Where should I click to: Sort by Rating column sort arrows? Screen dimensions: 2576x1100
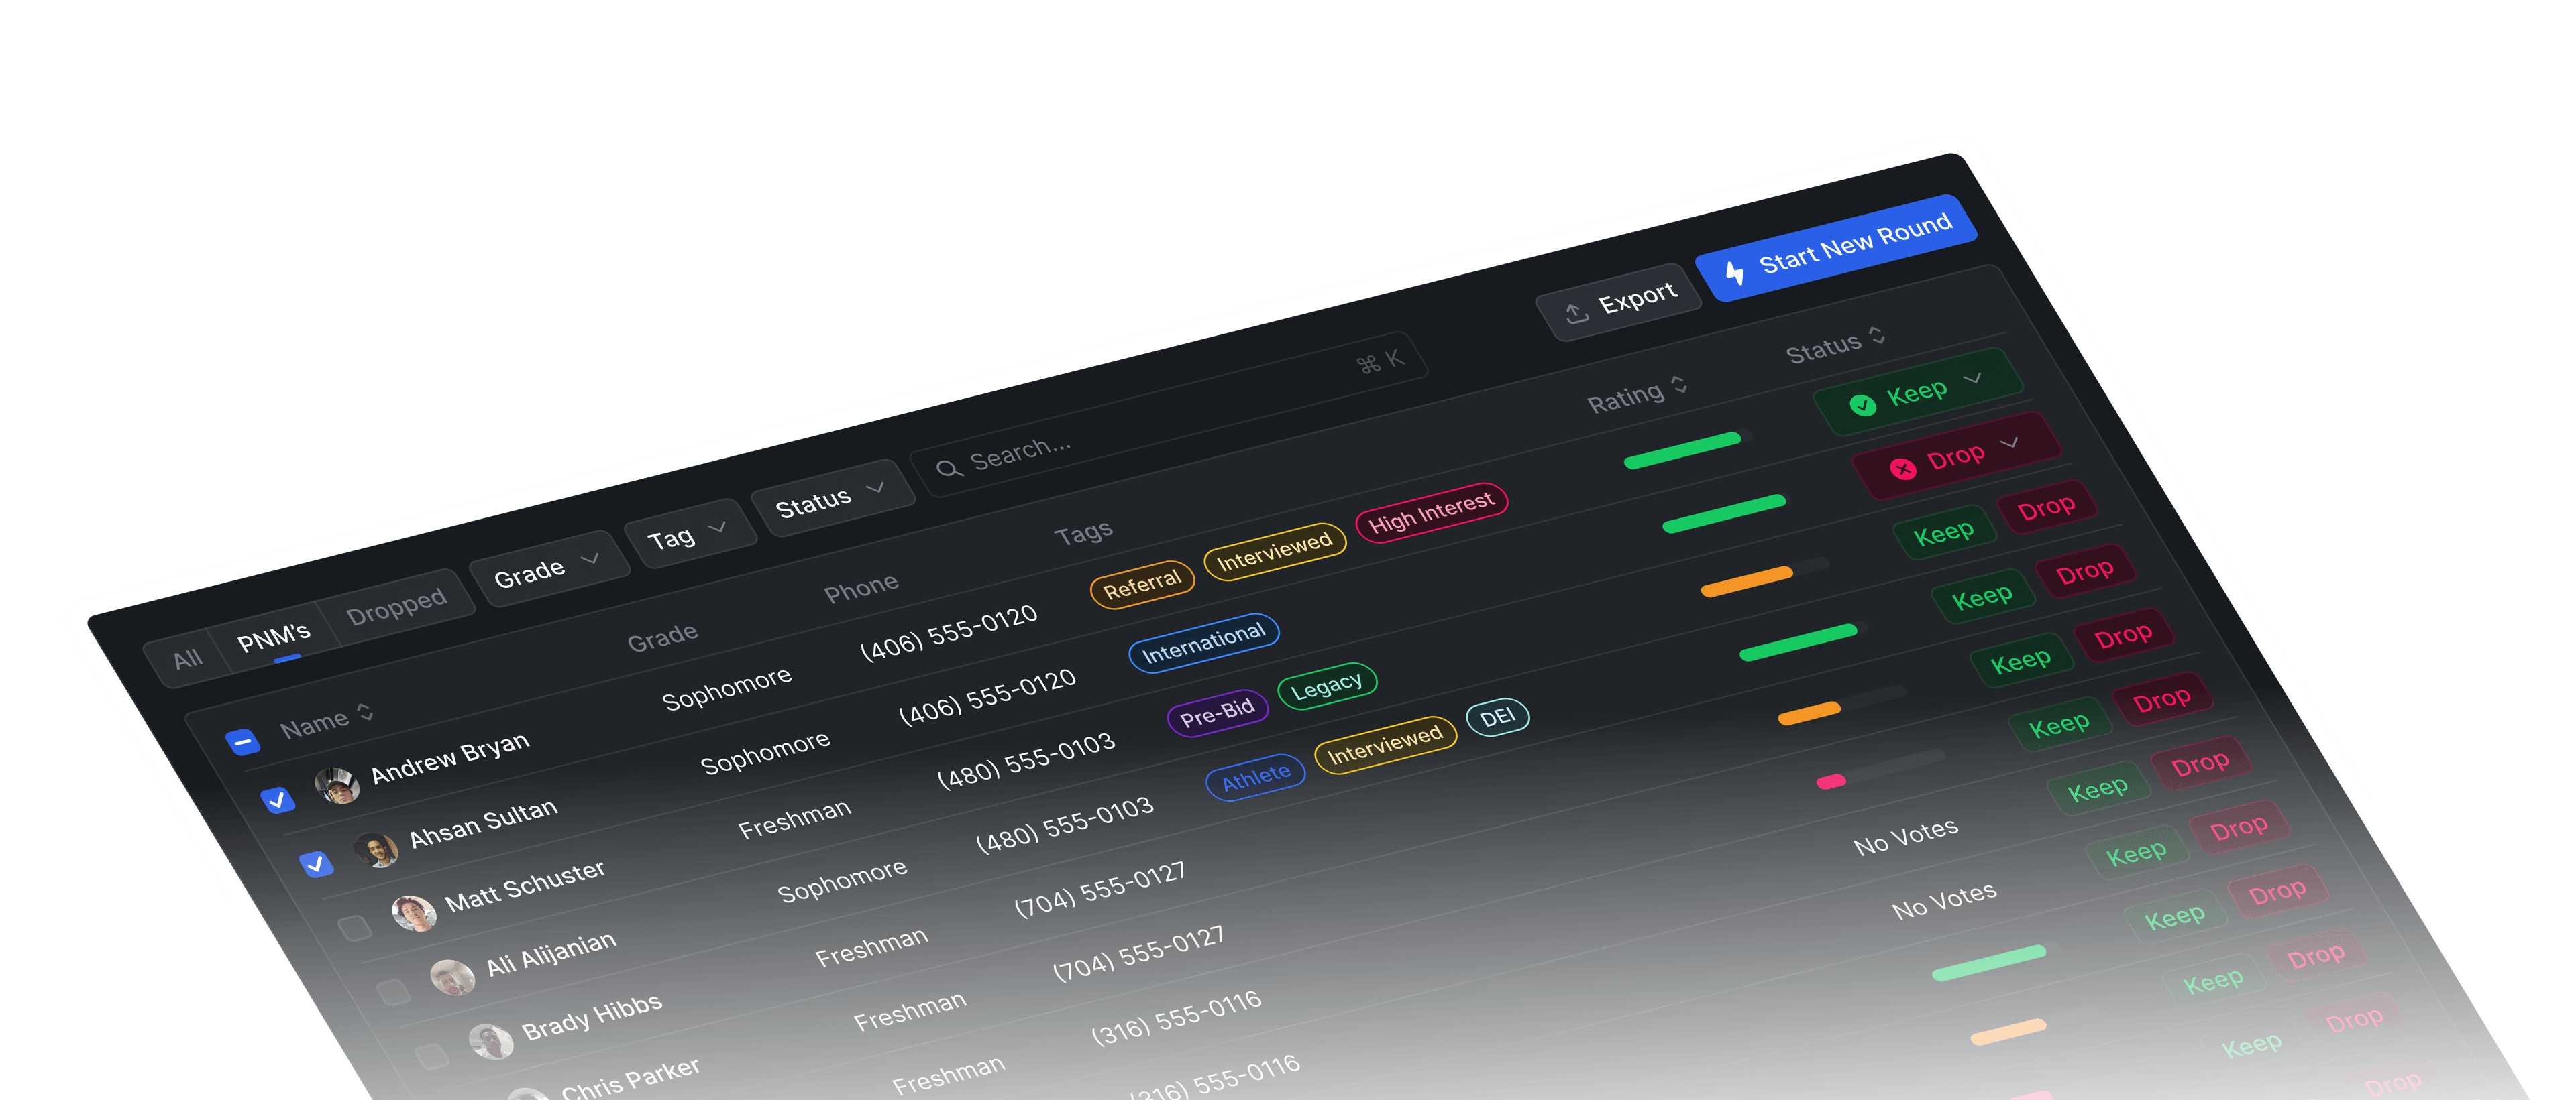(x=1679, y=383)
